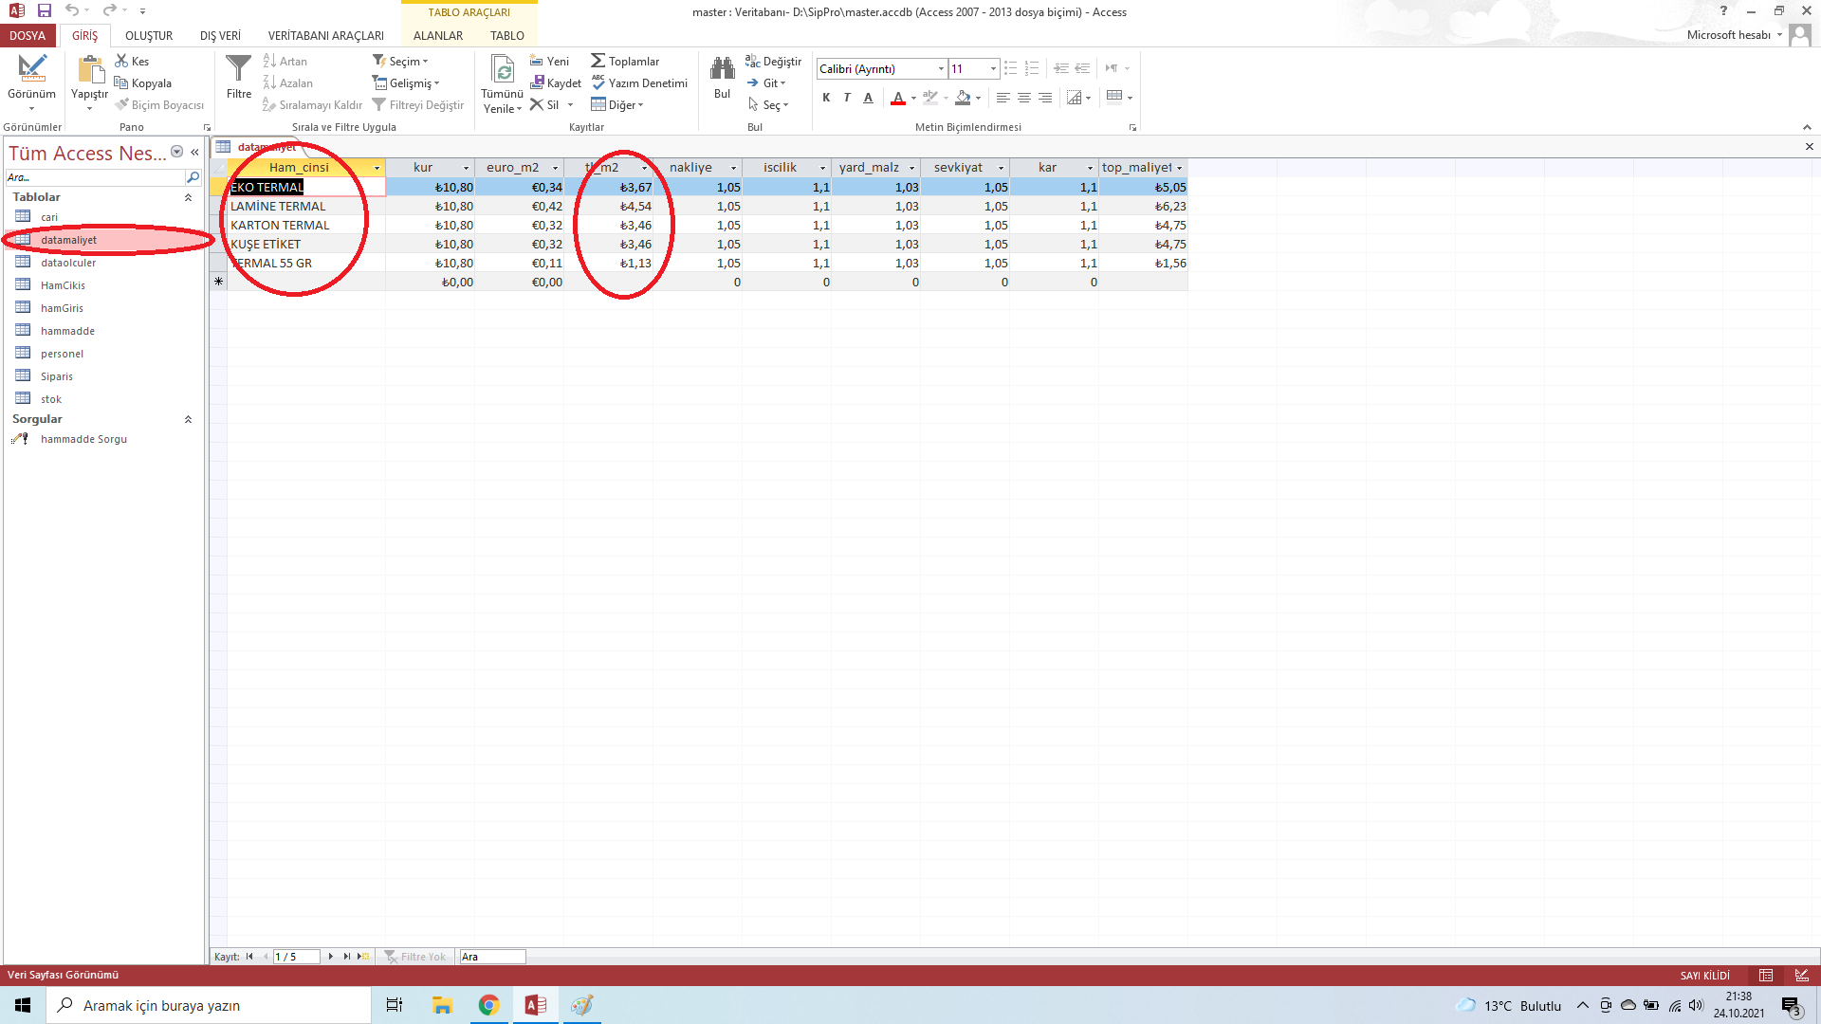Click the Toplamlar sigma icon
The image size is (1821, 1024).
pyautogui.click(x=598, y=61)
